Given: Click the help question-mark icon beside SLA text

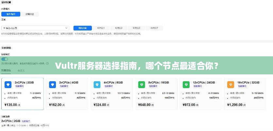Looking at the screenshot, I should (x=47, y=64).
